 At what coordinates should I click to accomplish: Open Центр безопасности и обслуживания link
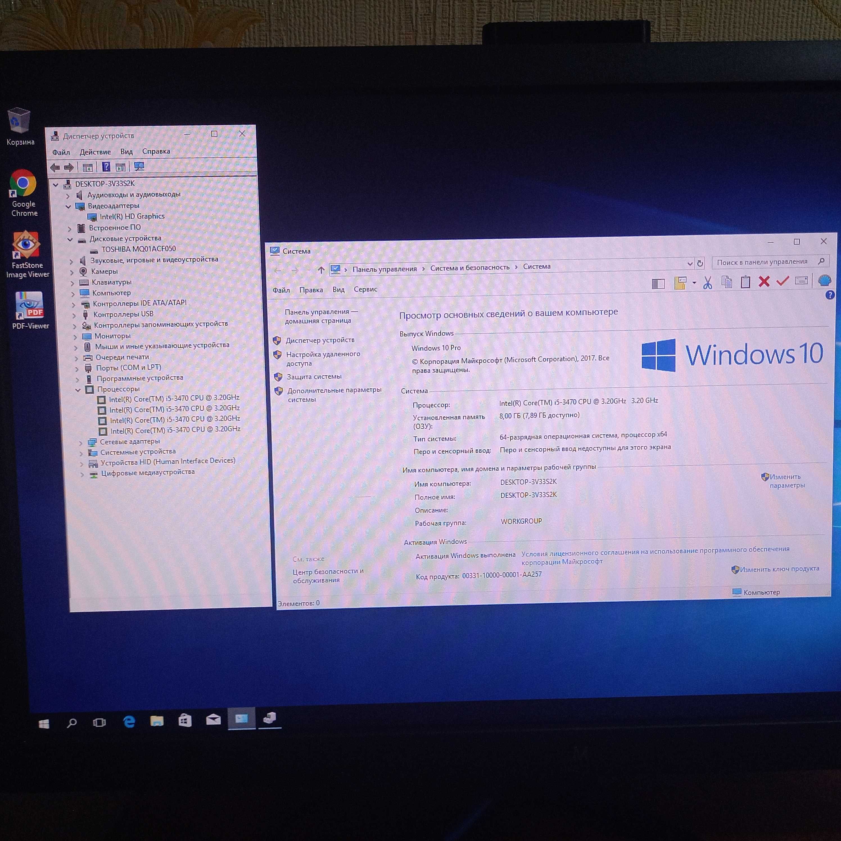point(328,575)
